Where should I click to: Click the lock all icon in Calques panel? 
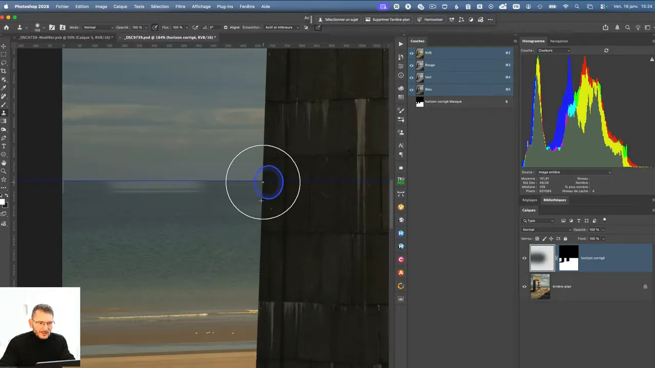coord(566,239)
